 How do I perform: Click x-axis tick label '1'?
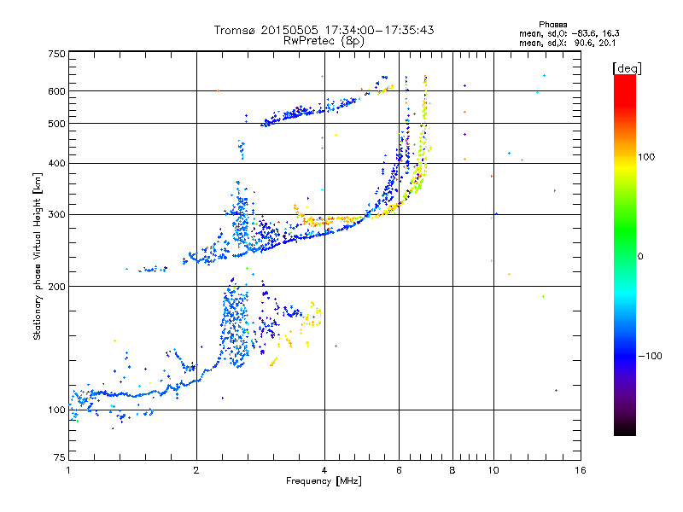pyautogui.click(x=68, y=470)
